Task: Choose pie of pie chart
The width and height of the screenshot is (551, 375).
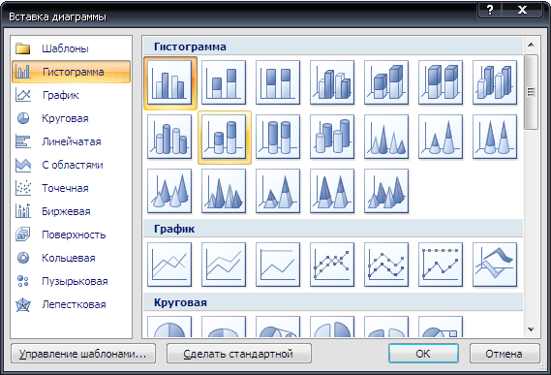Action: 278,327
